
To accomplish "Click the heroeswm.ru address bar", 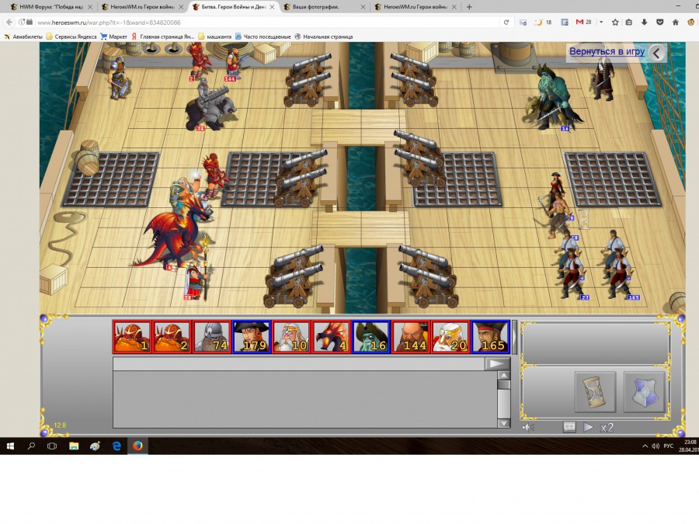I will point(266,23).
